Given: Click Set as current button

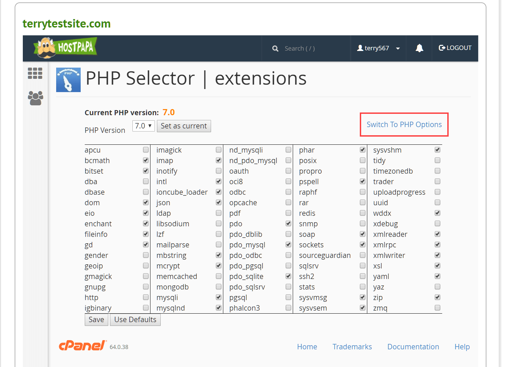Looking at the screenshot, I should coord(184,126).
